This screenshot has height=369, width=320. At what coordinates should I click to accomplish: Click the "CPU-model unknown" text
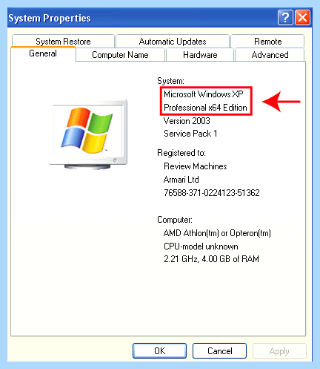(201, 246)
